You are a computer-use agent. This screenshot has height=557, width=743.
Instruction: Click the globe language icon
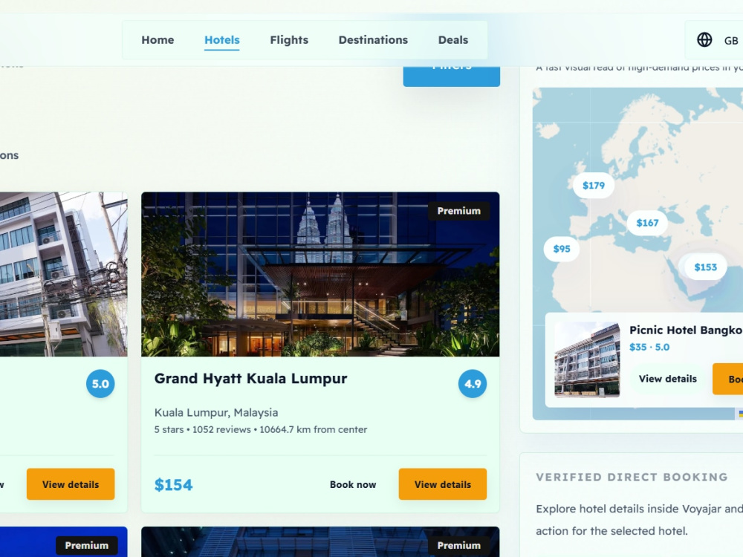[x=704, y=40]
